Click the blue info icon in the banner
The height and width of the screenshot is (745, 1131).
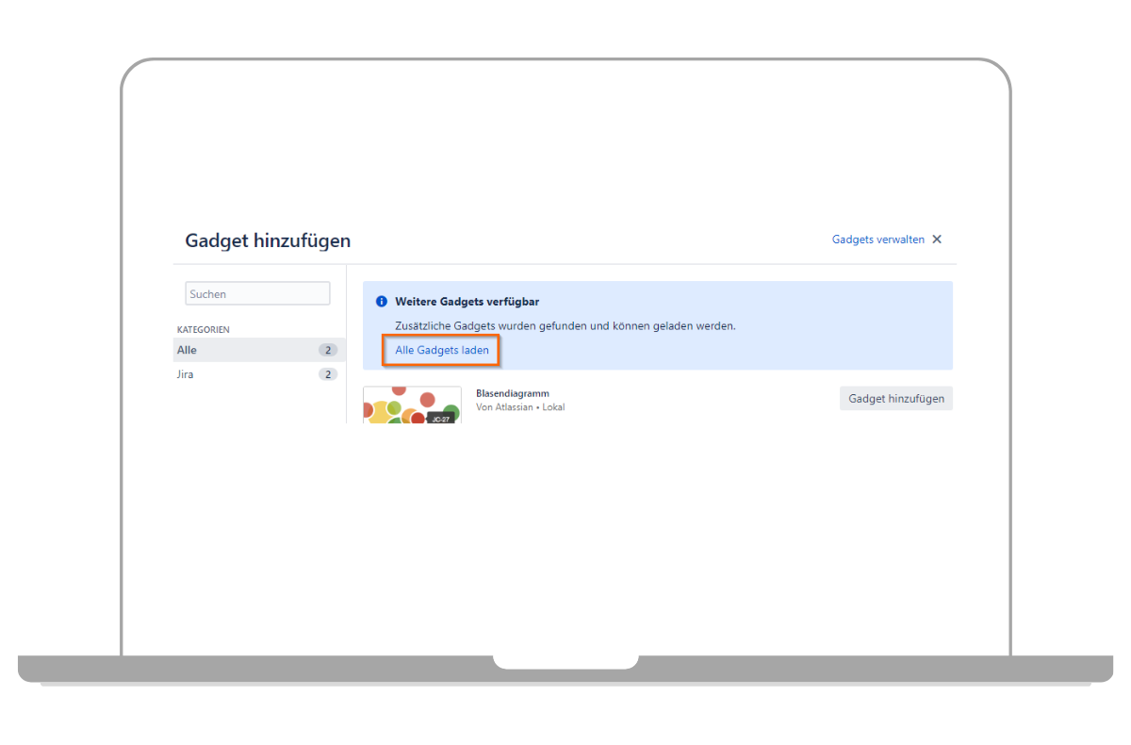[x=382, y=302]
